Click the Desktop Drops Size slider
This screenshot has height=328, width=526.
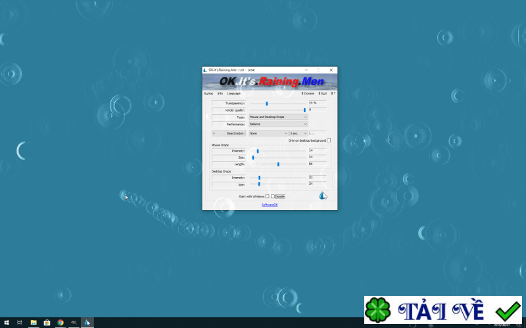pos(277,184)
